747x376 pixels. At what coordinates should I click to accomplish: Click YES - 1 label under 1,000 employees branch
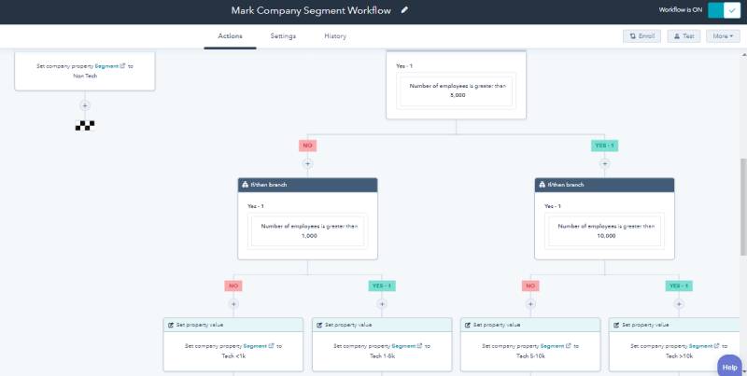point(382,285)
